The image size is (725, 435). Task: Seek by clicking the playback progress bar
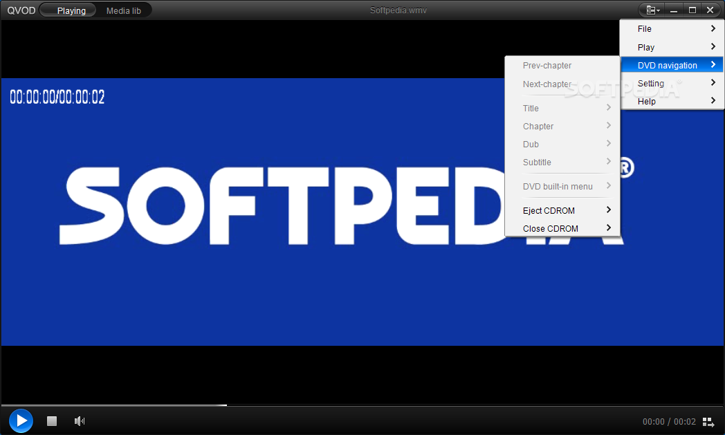362,405
